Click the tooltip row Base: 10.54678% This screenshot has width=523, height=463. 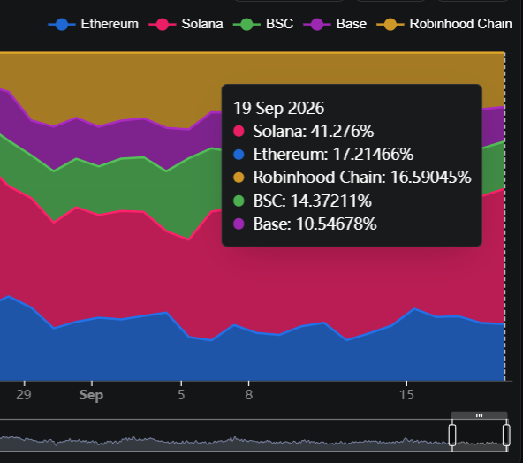click(x=305, y=224)
